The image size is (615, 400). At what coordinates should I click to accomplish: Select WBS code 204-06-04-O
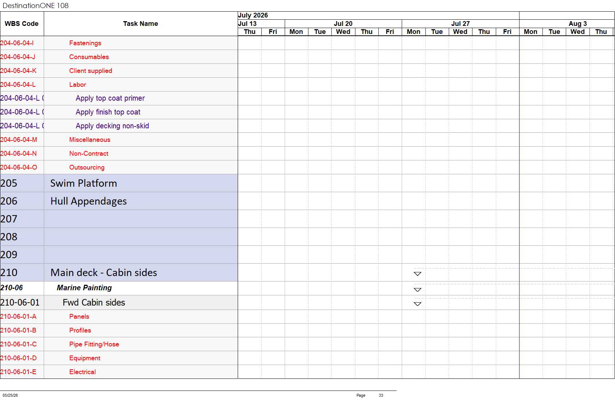[19, 167]
